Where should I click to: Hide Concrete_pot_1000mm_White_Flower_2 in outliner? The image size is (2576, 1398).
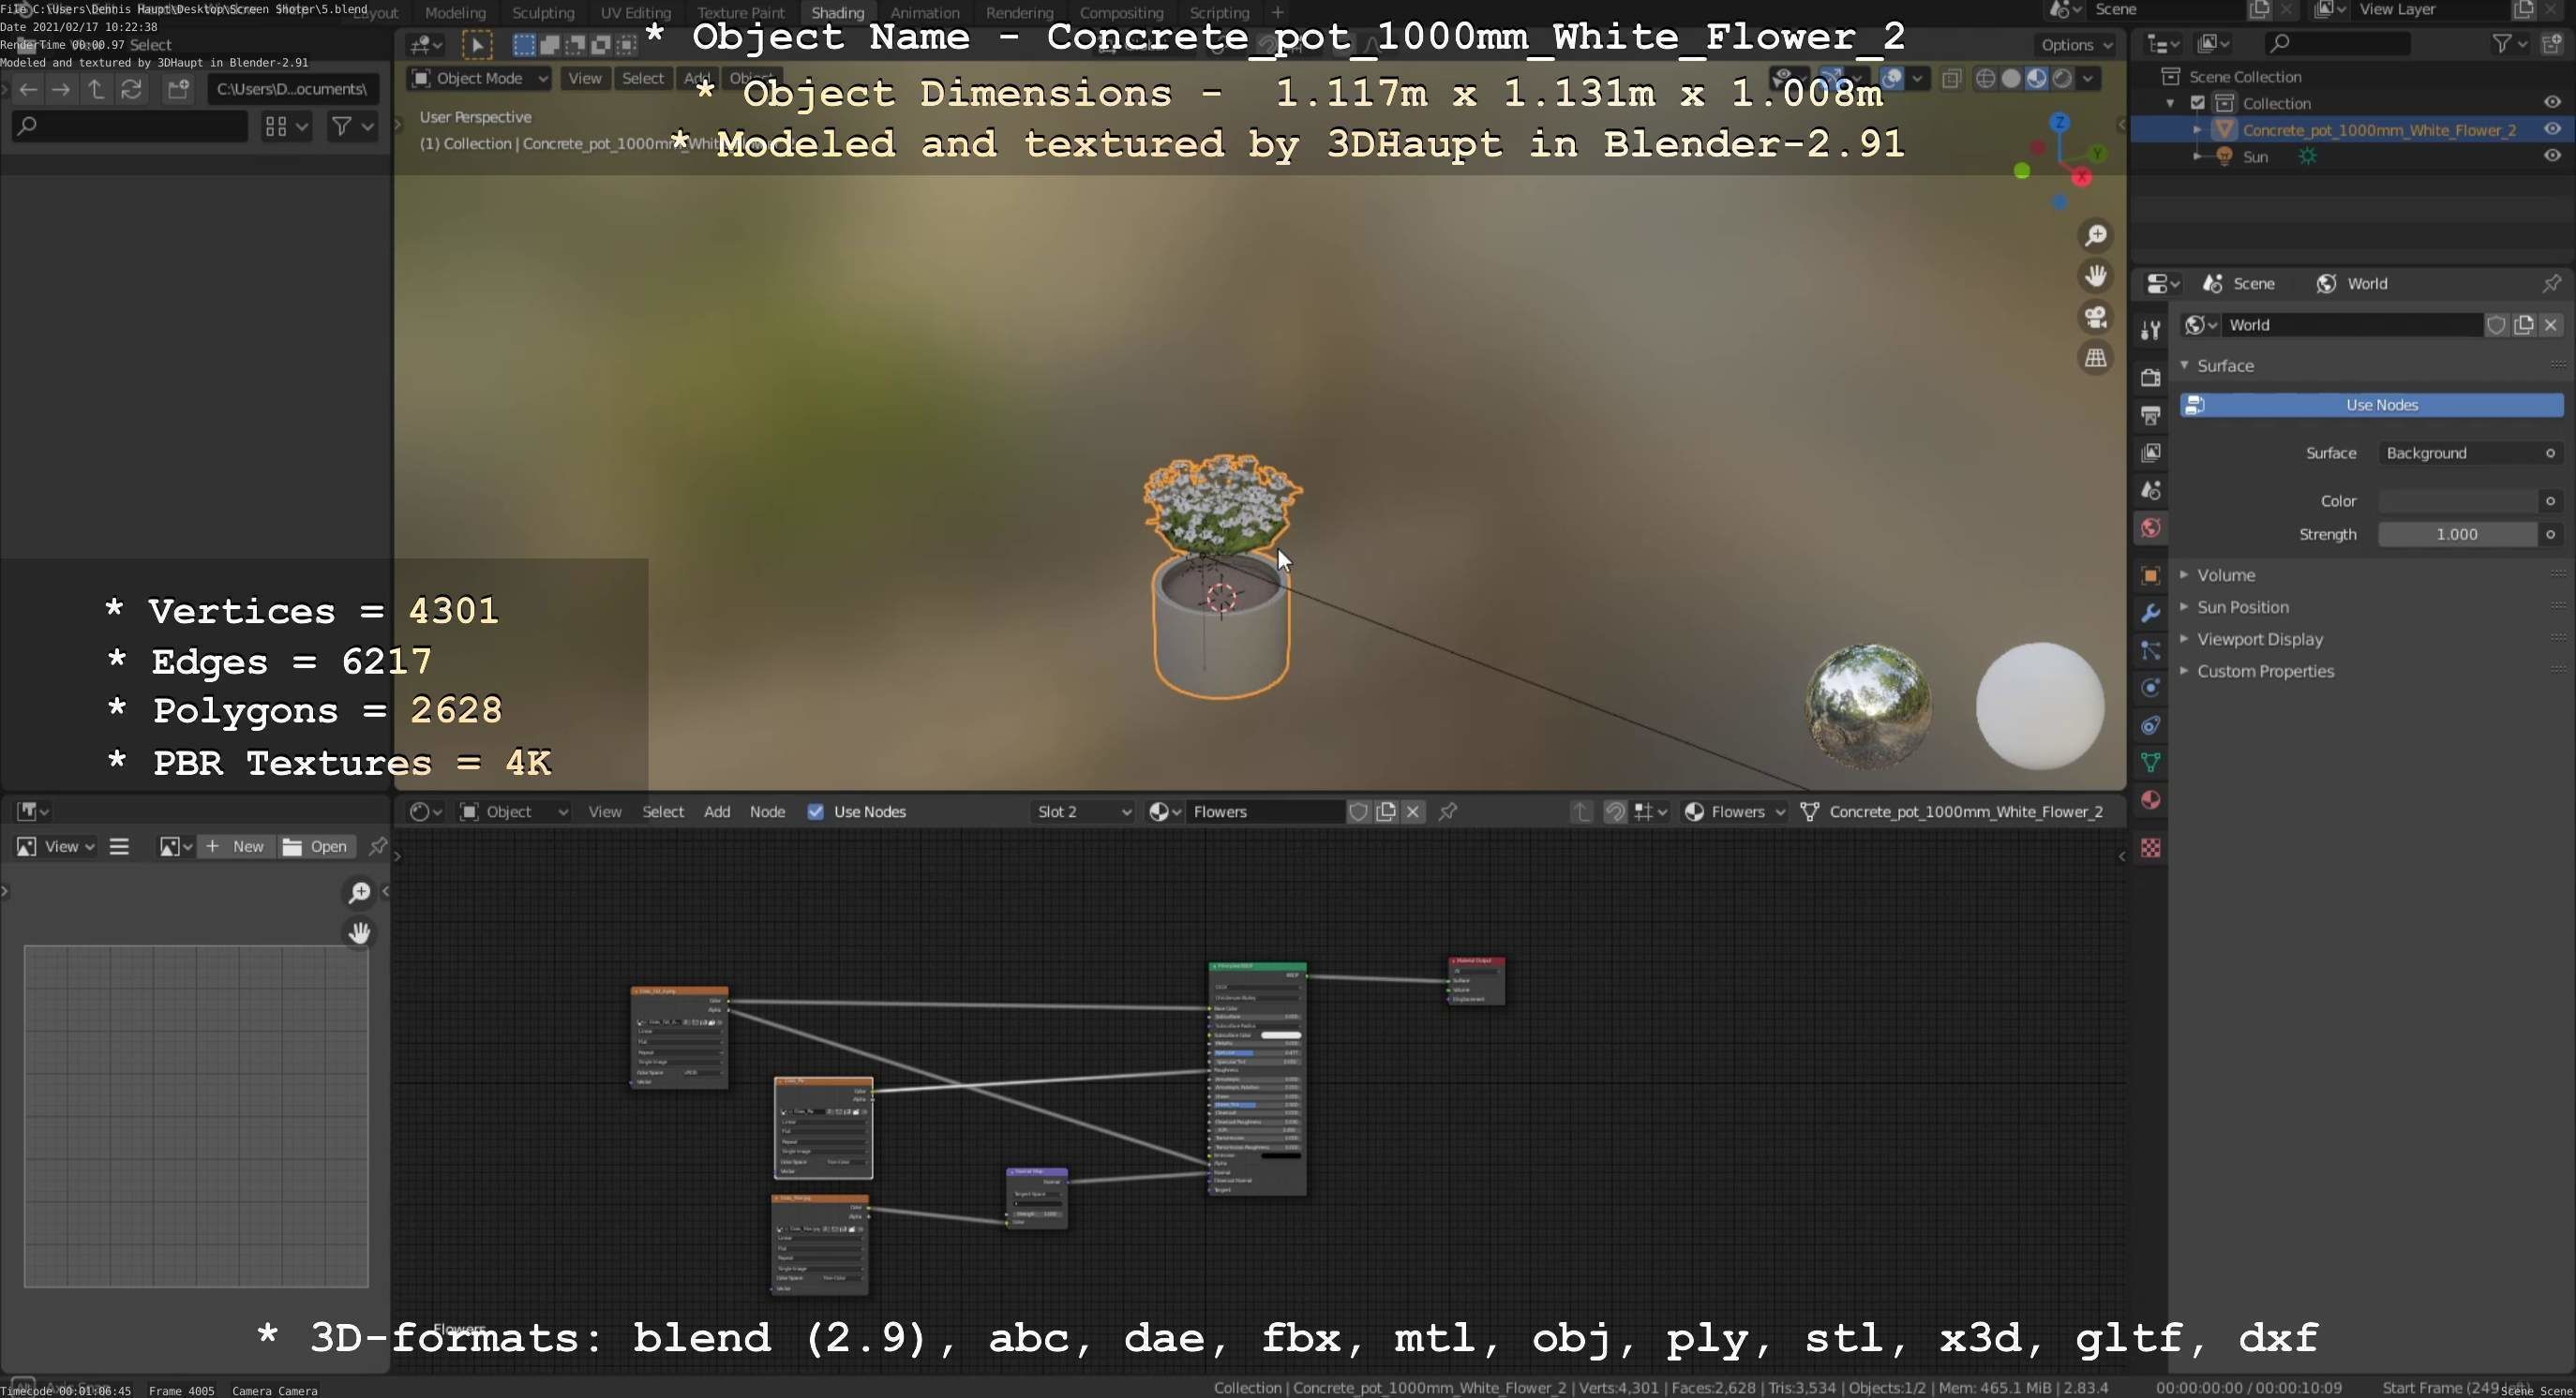click(x=2551, y=129)
